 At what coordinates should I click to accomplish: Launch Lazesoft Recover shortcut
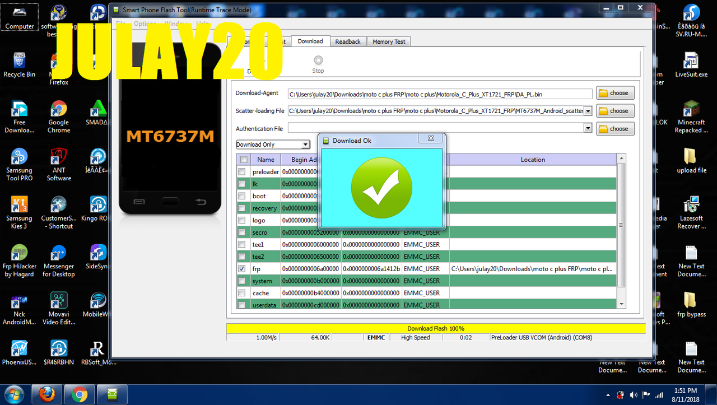[x=691, y=213]
